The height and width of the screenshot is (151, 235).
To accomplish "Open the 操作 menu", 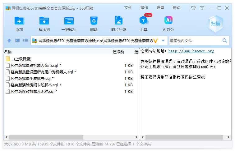I will [x=144, y=8].
